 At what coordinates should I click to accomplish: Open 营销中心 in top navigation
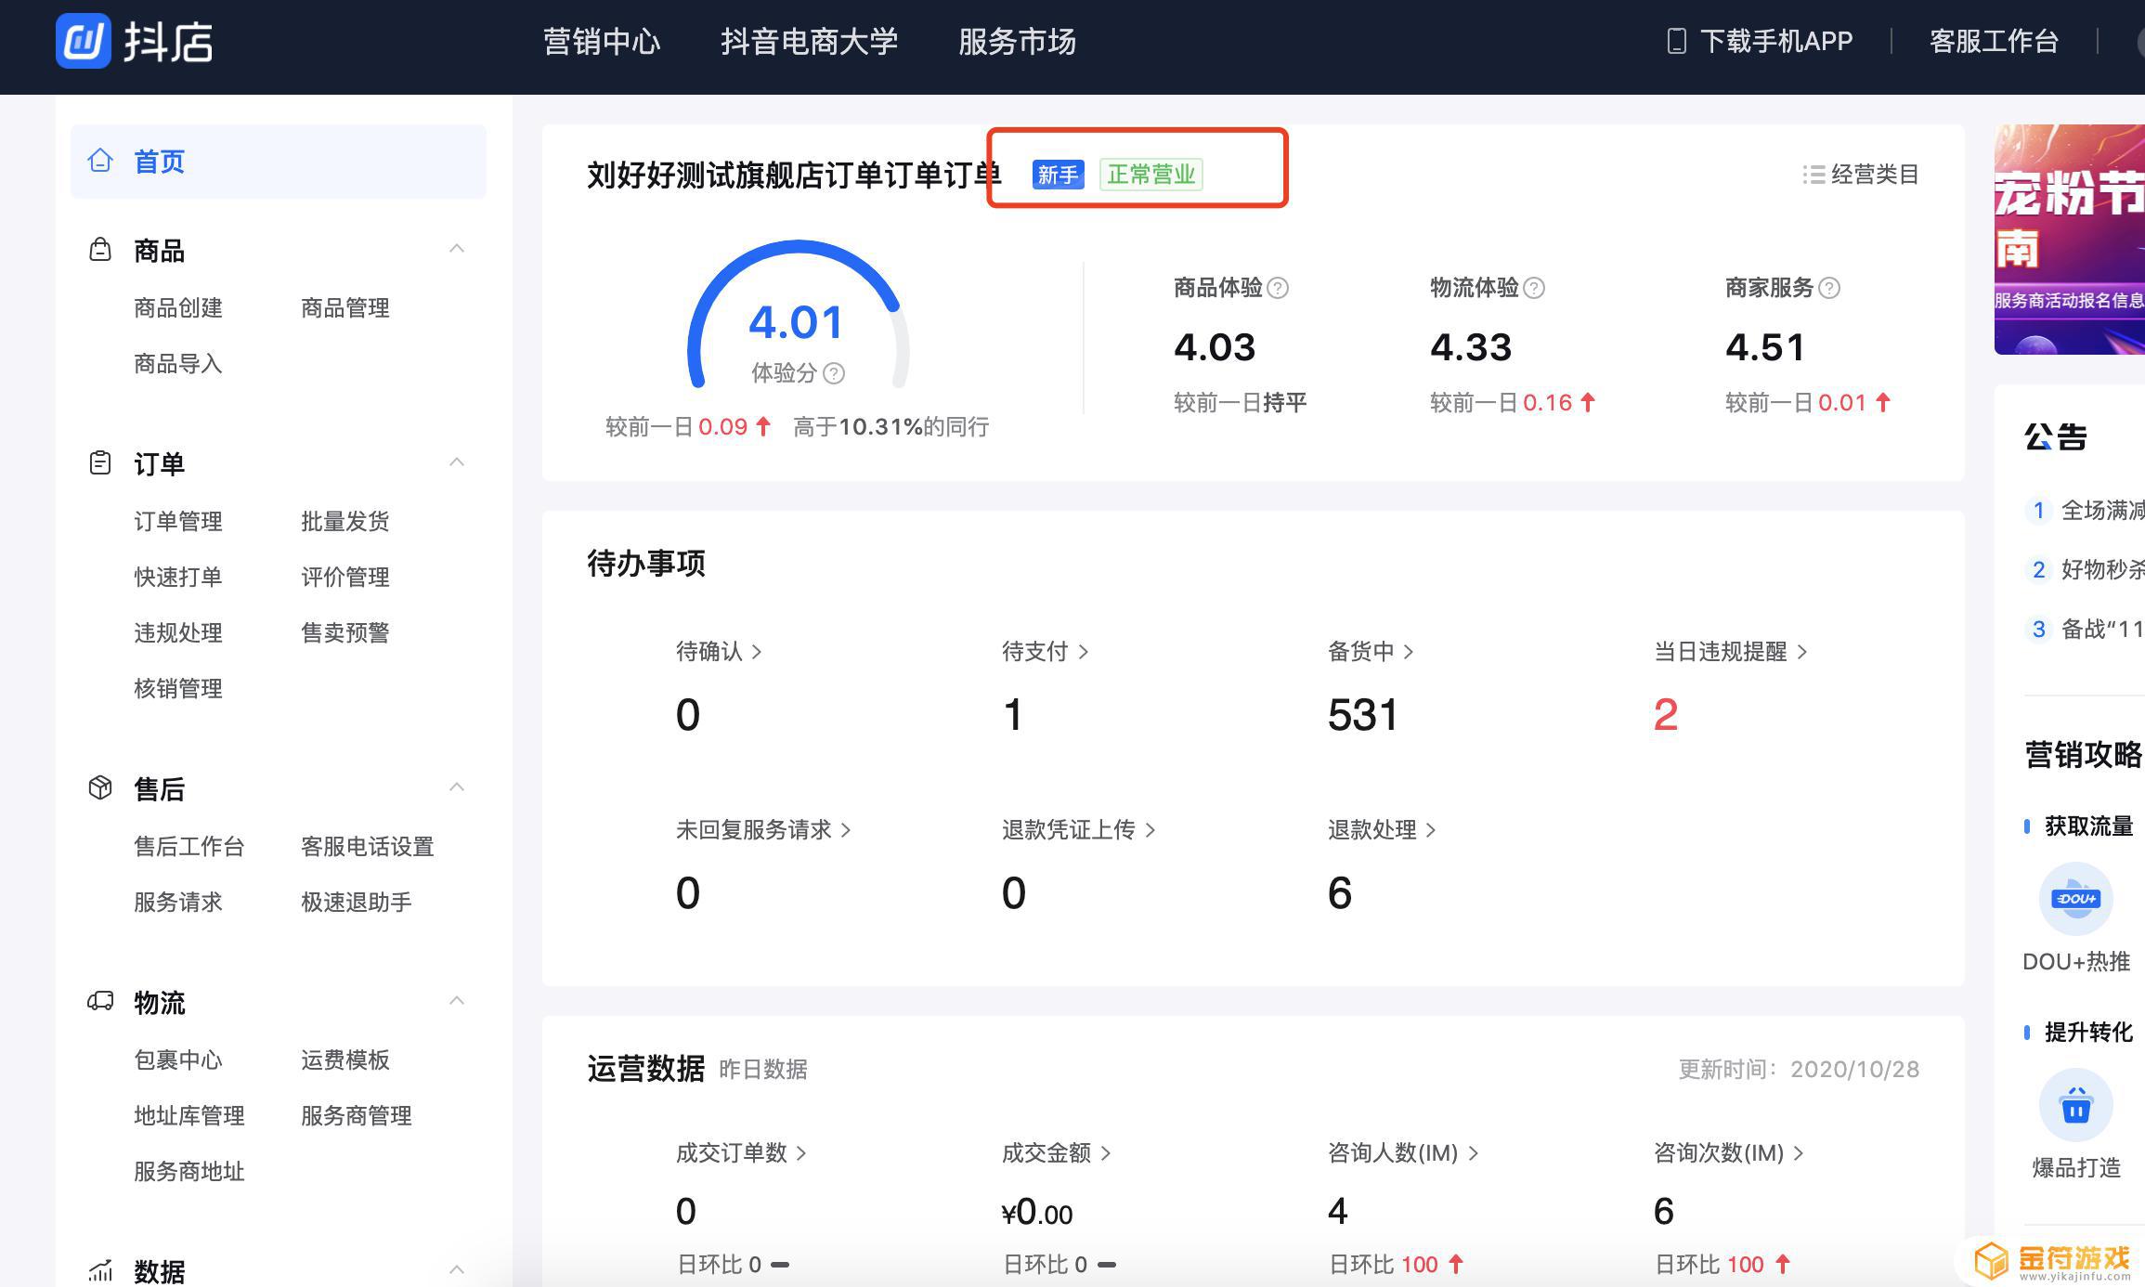coord(602,42)
